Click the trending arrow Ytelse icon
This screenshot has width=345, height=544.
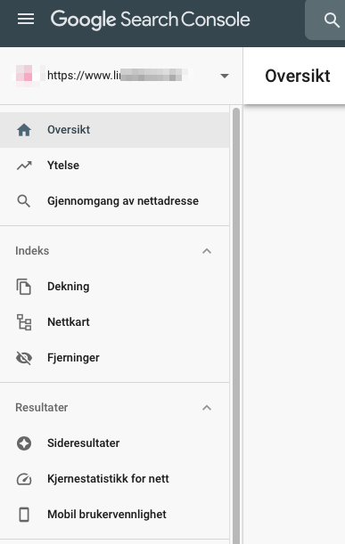(24, 166)
